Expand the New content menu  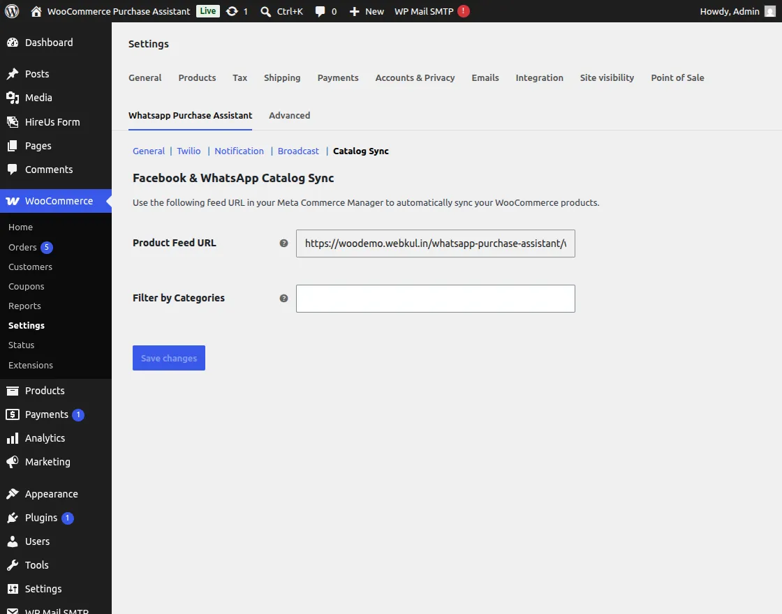pyautogui.click(x=367, y=11)
